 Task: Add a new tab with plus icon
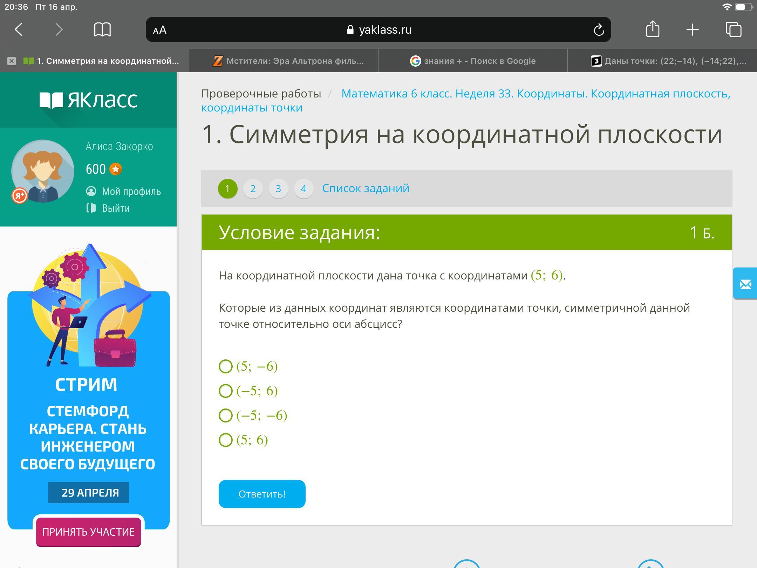coord(693,29)
